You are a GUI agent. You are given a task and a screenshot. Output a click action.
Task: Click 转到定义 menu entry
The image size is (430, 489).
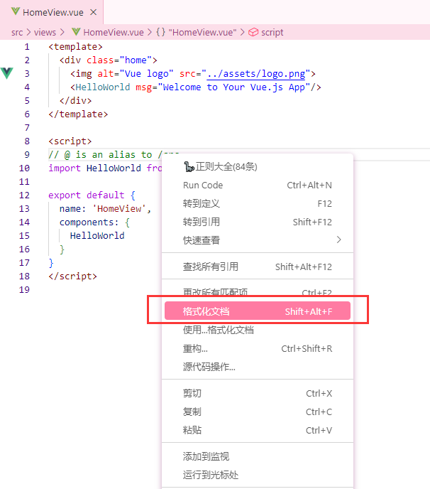(202, 203)
